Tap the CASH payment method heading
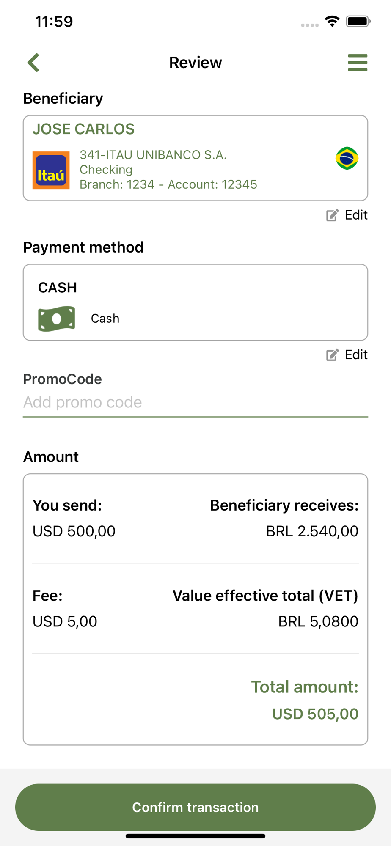 (58, 288)
